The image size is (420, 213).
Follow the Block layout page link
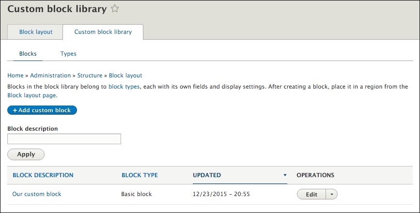[32, 95]
